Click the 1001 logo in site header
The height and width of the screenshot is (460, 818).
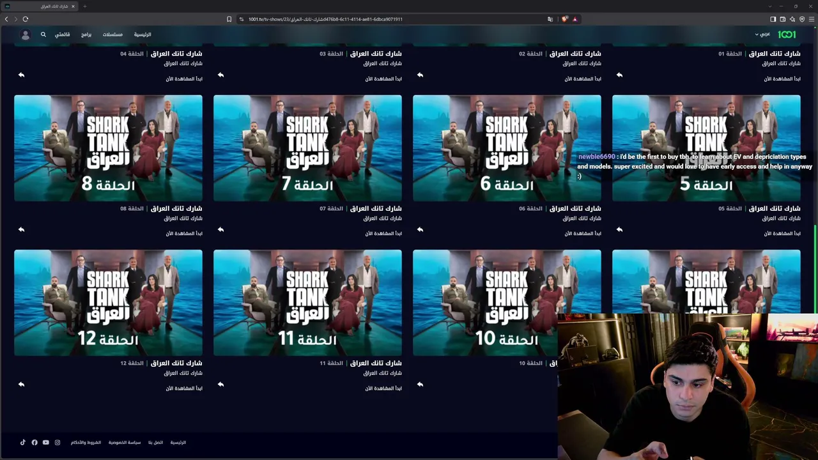[787, 34]
